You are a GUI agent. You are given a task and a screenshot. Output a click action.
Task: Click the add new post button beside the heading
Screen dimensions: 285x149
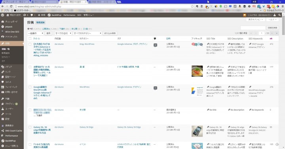pyautogui.click(x=40, y=22)
